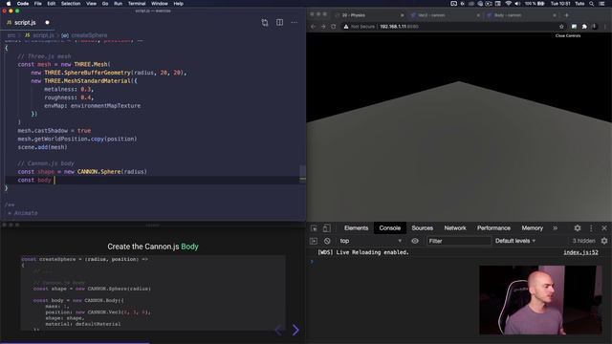This screenshot has height=344, width=612.
Task: Click the 'mesh.castShadow = true' line
Action: (x=55, y=131)
